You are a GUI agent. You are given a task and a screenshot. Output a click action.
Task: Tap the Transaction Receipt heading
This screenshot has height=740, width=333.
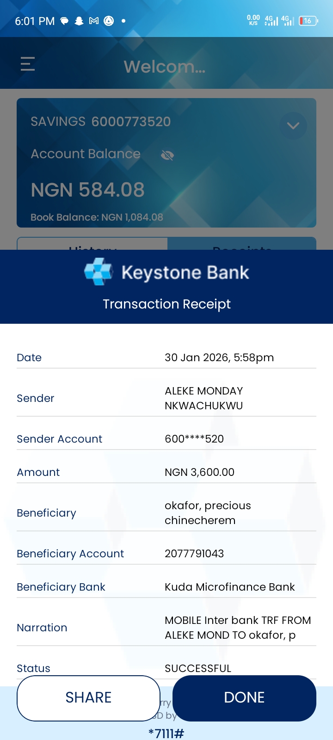(166, 304)
